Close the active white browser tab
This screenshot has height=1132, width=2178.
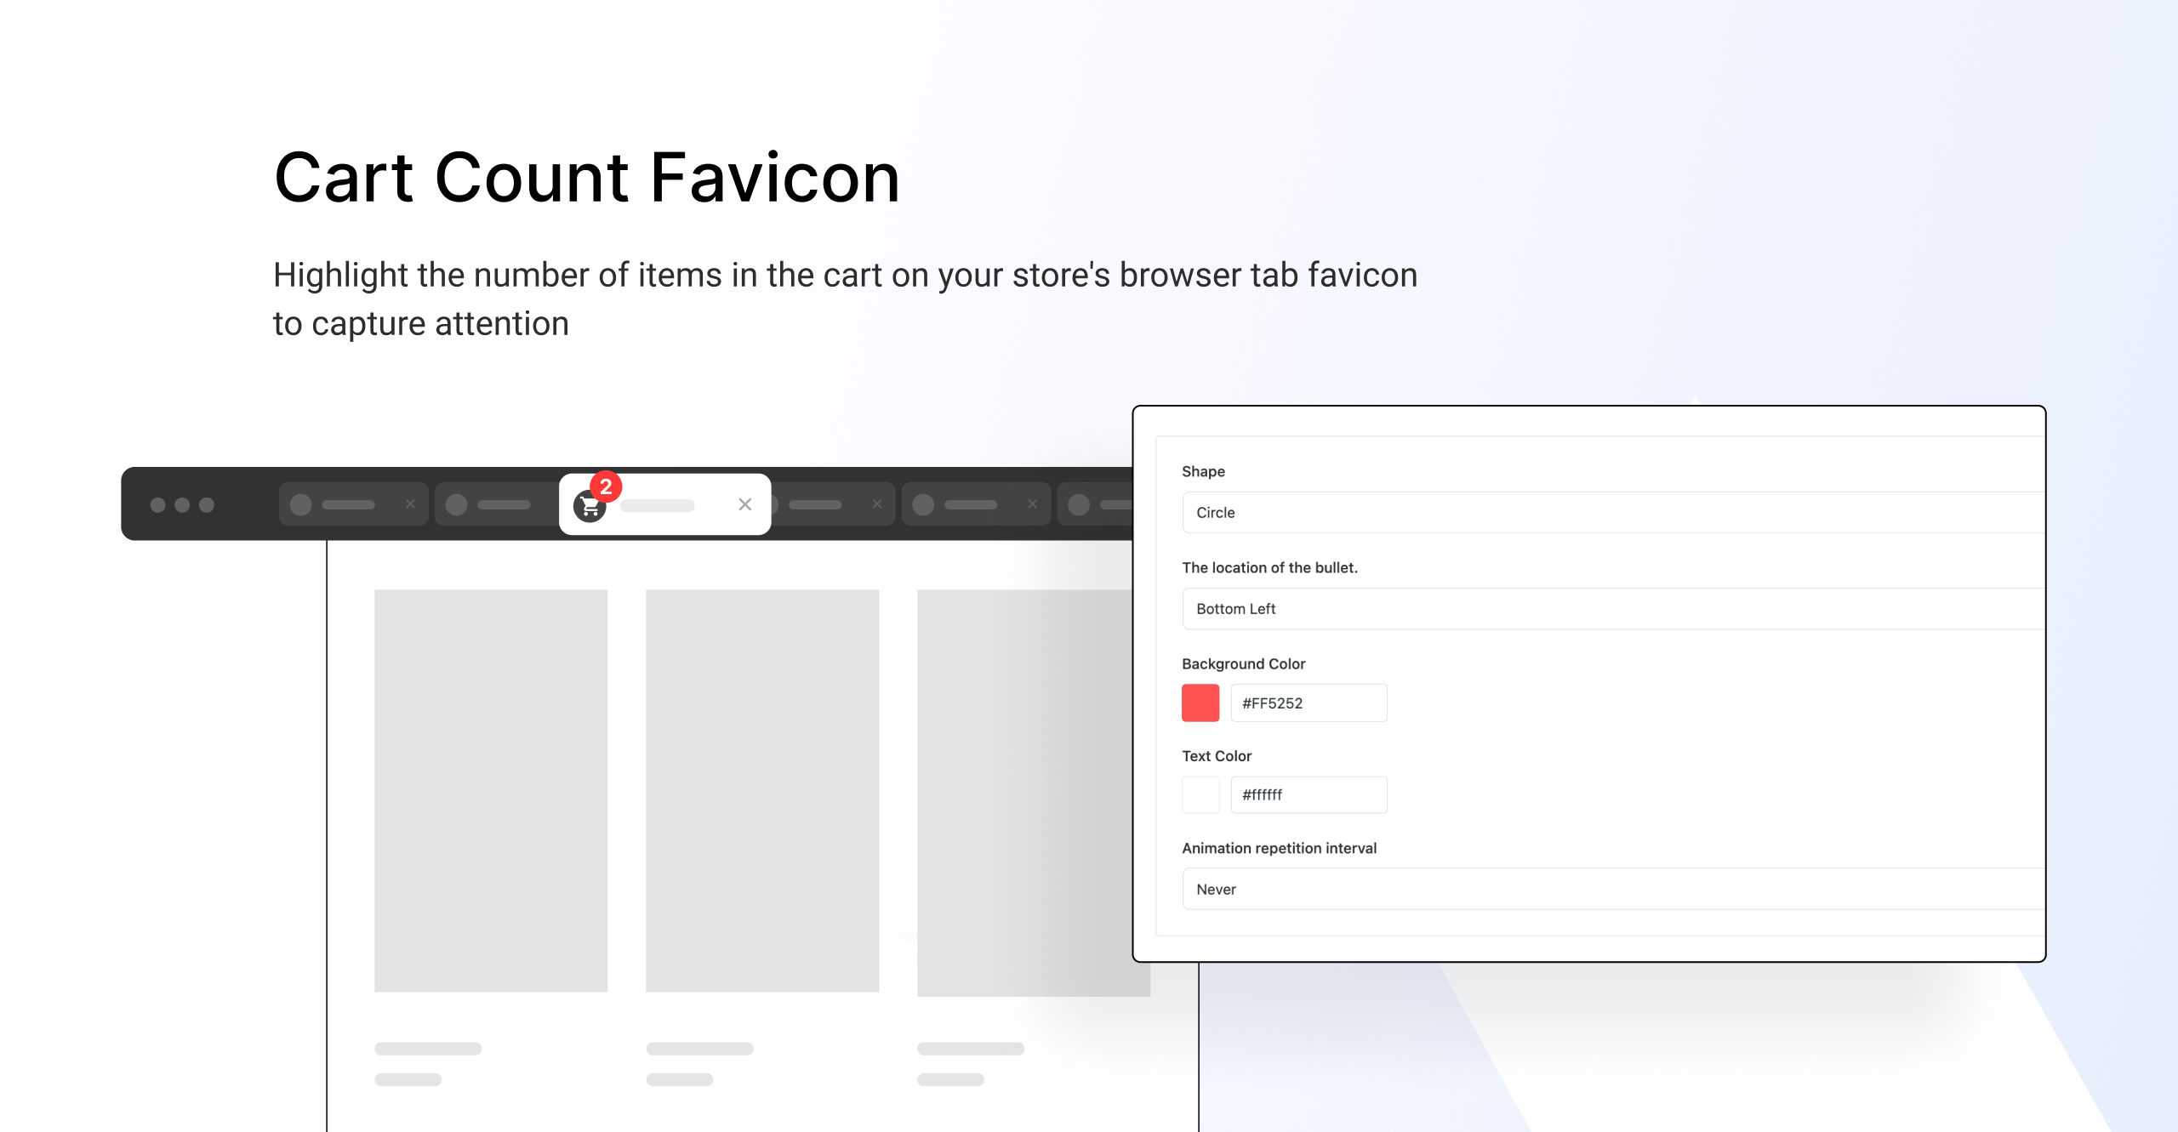point(745,504)
